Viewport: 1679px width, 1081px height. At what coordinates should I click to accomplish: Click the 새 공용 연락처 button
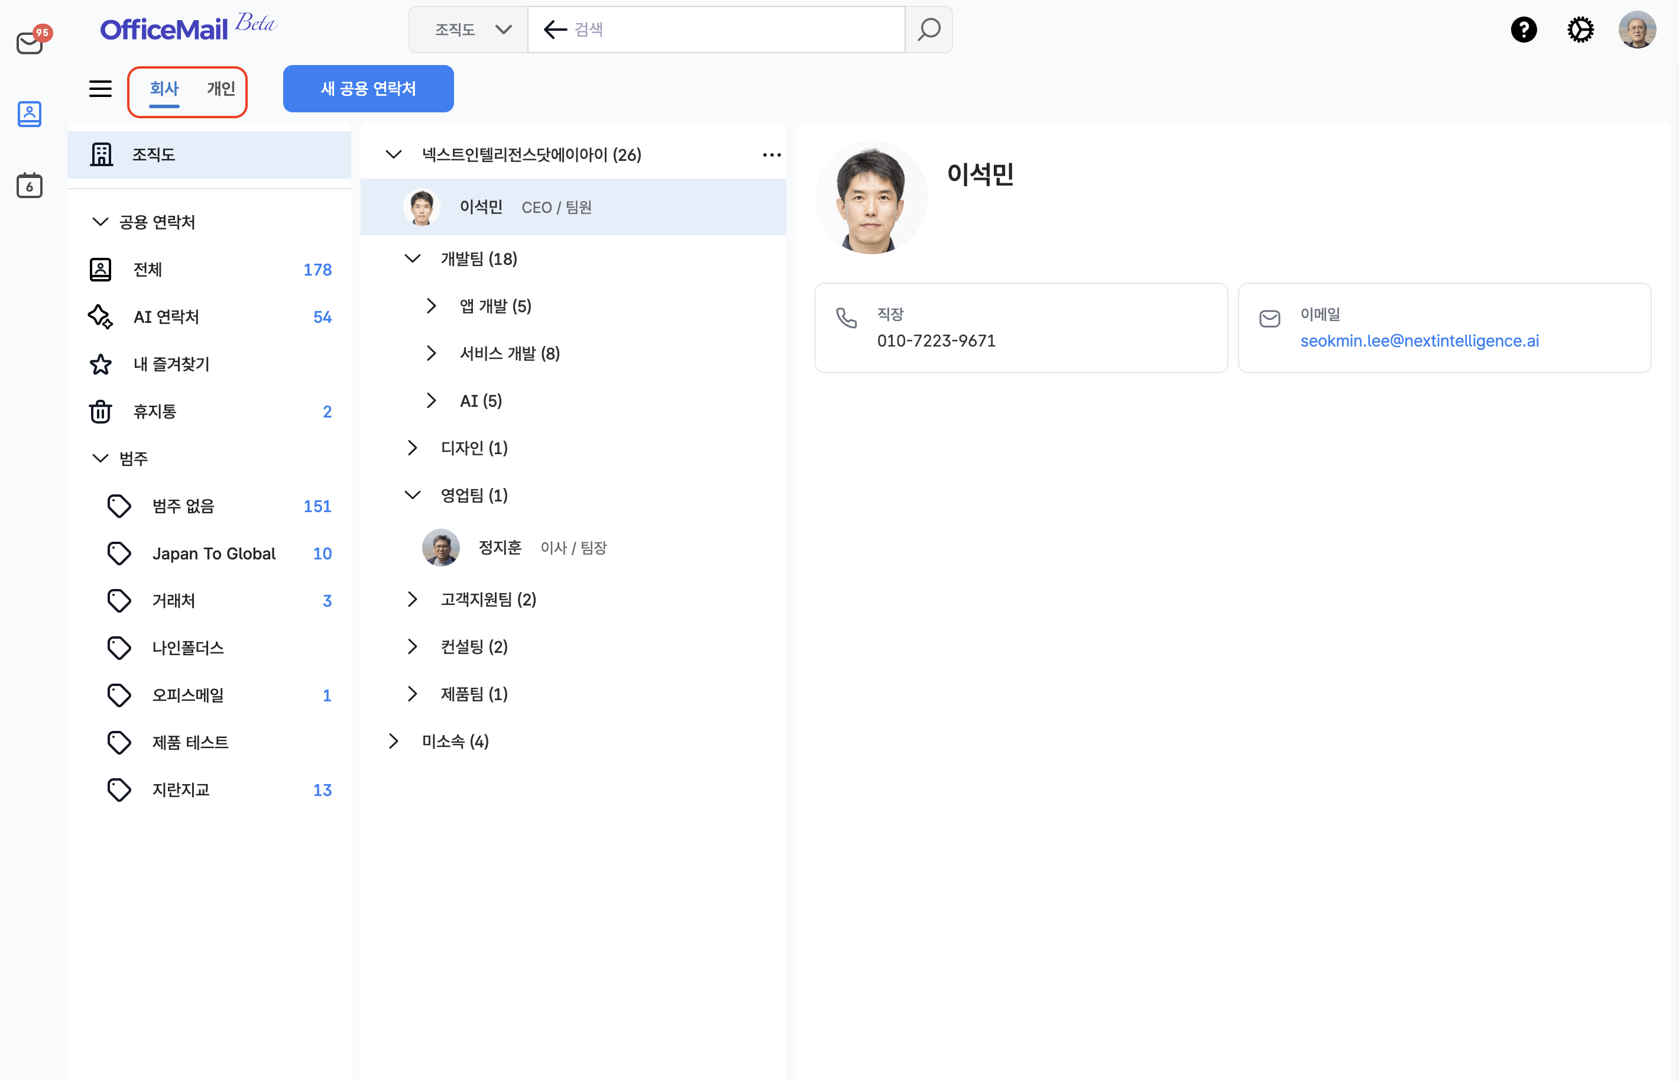point(368,89)
